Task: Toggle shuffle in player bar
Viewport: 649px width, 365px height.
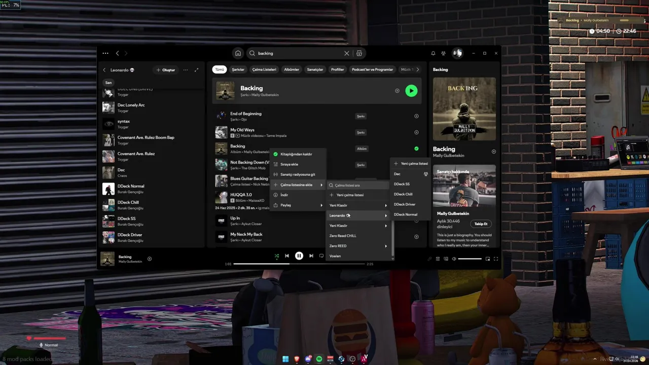Action: click(x=276, y=256)
